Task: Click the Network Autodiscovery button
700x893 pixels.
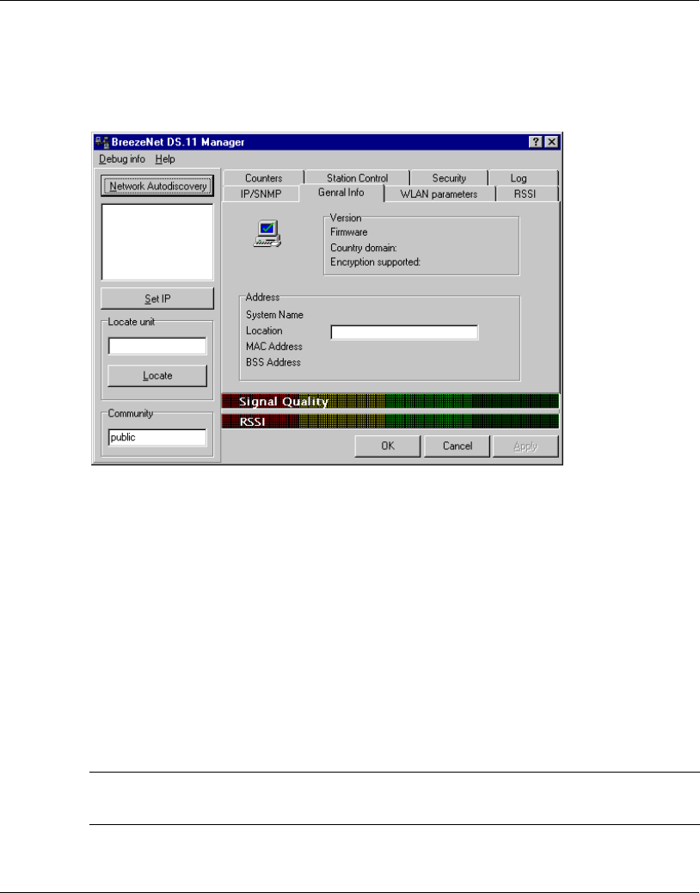Action: (157, 186)
